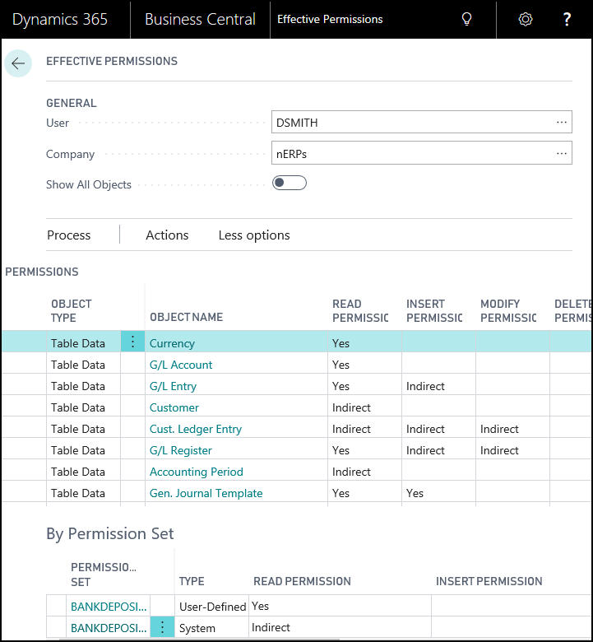Viewport: 593px width, 642px height.
Task: Click Read Permission column header in Permissions
Action: click(360, 311)
